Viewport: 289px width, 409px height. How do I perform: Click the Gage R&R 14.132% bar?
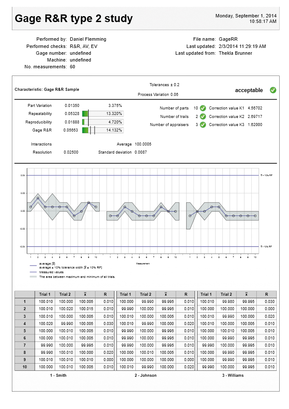pos(103,131)
